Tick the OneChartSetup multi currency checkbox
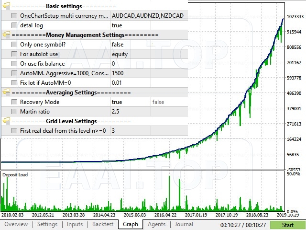The height and width of the screenshot is (230, 306). [14, 16]
